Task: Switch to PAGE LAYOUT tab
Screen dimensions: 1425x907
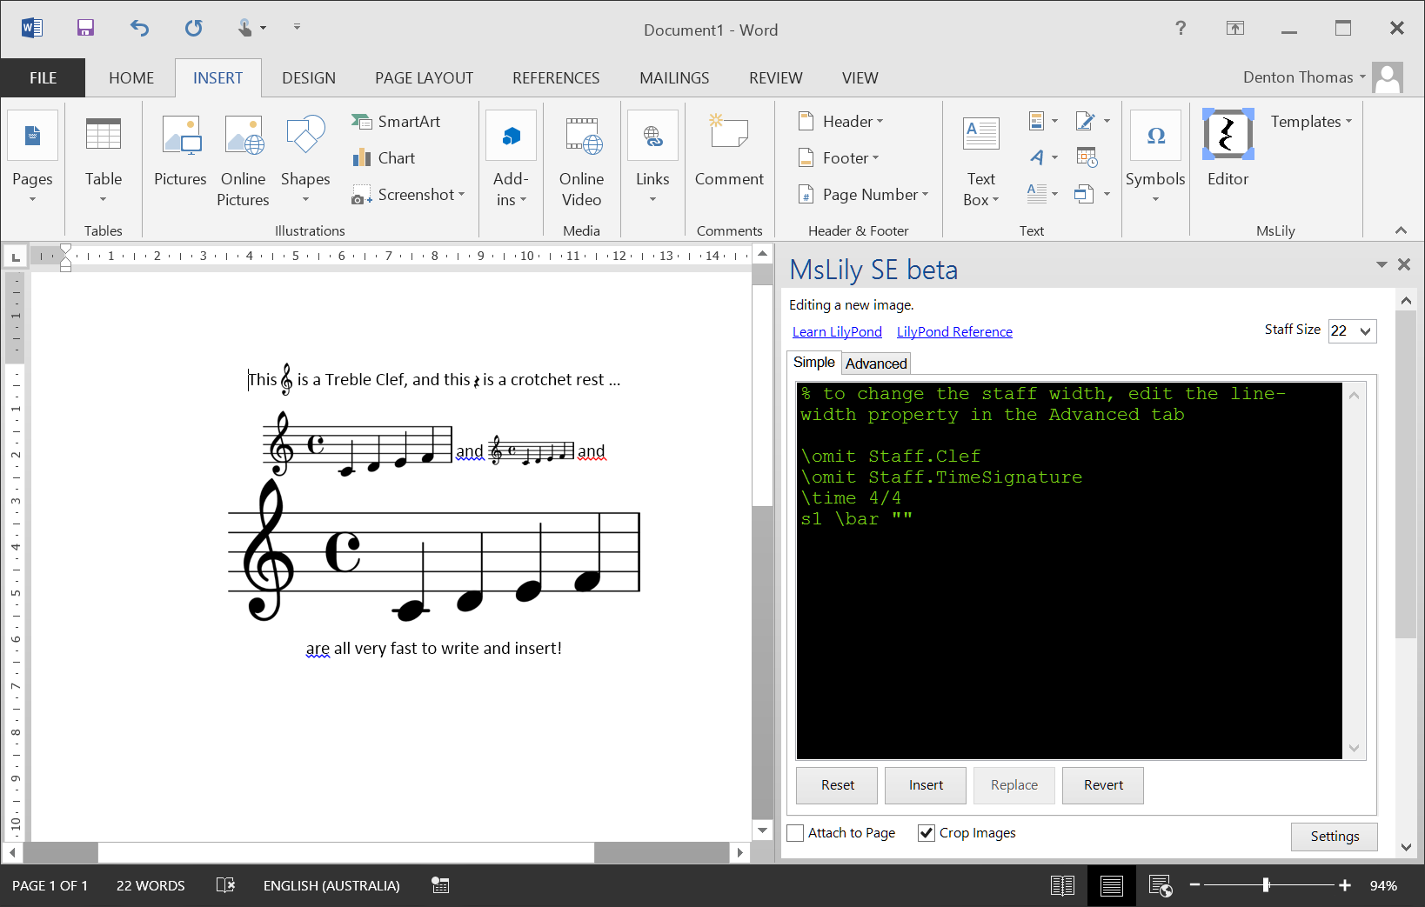Action: tap(424, 77)
